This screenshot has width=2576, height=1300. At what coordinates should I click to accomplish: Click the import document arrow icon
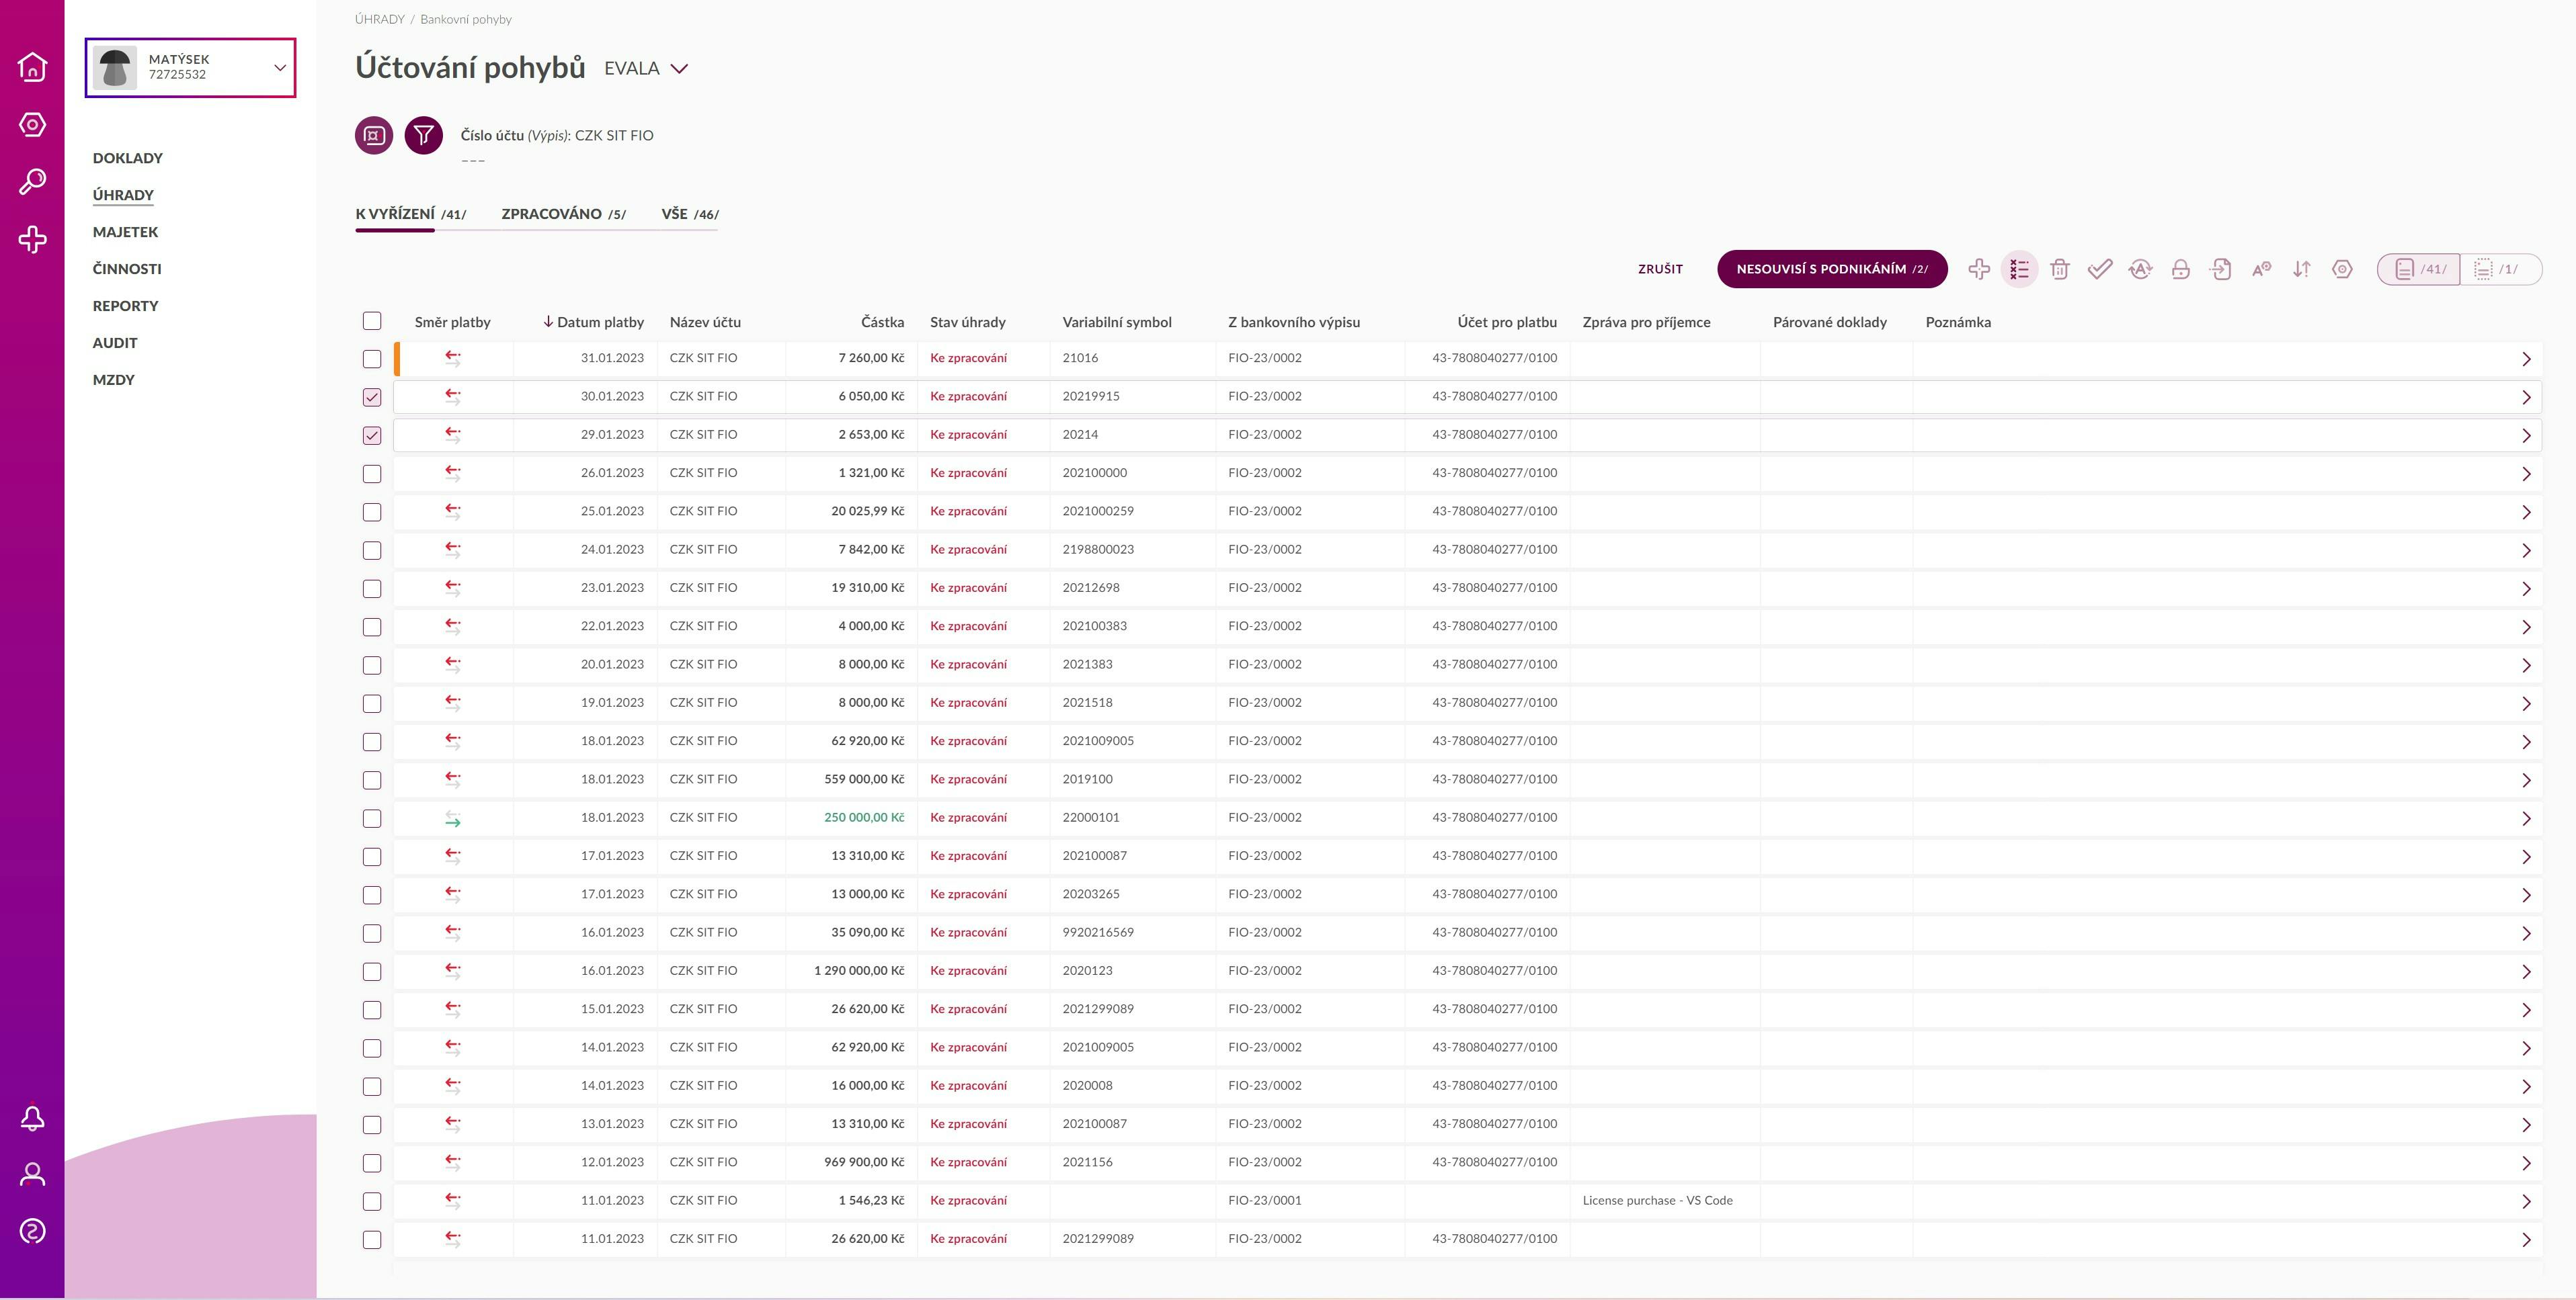[2221, 269]
